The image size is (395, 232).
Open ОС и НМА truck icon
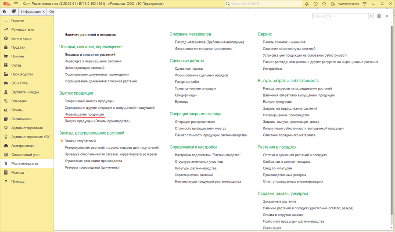[x=6, y=83]
